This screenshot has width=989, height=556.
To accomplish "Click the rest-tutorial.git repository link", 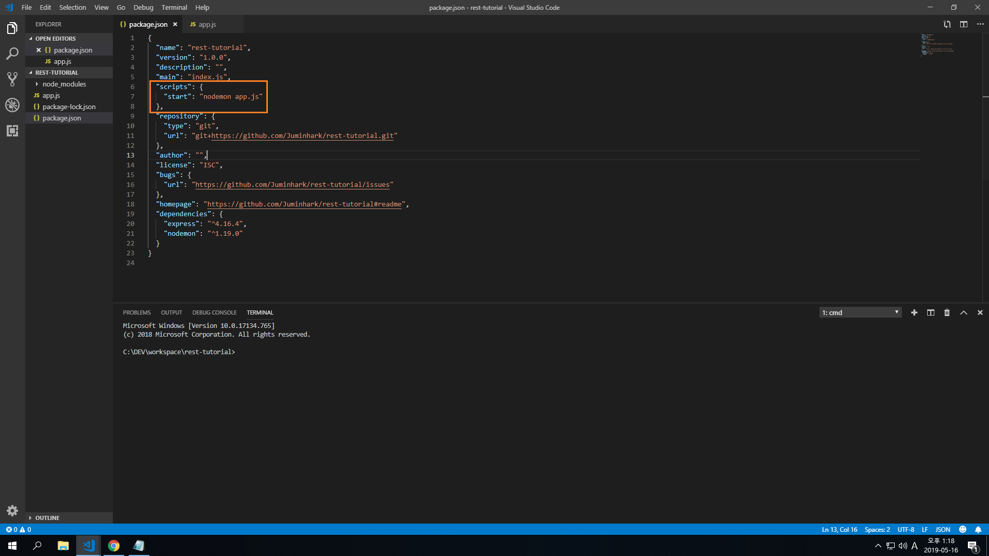I will pyautogui.click(x=302, y=136).
